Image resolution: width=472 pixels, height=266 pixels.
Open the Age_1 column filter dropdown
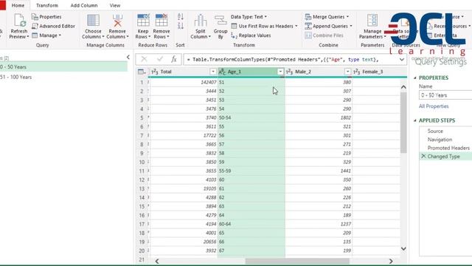coord(280,72)
